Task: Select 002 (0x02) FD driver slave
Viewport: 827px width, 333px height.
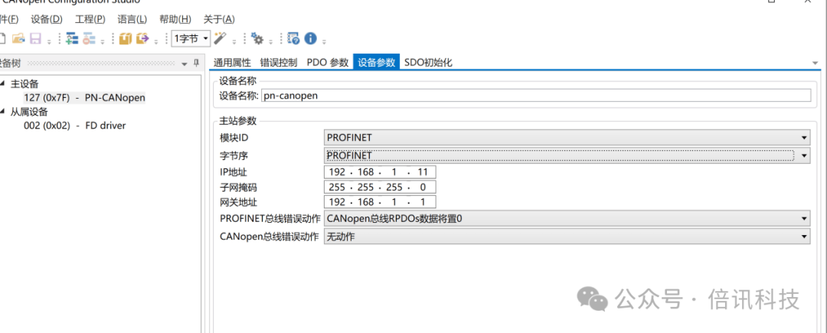Action: pos(75,126)
